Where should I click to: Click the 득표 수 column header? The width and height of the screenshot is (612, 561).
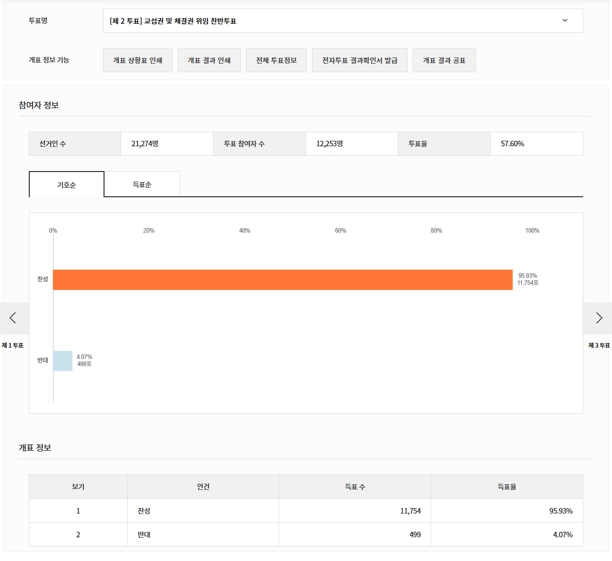(355, 487)
